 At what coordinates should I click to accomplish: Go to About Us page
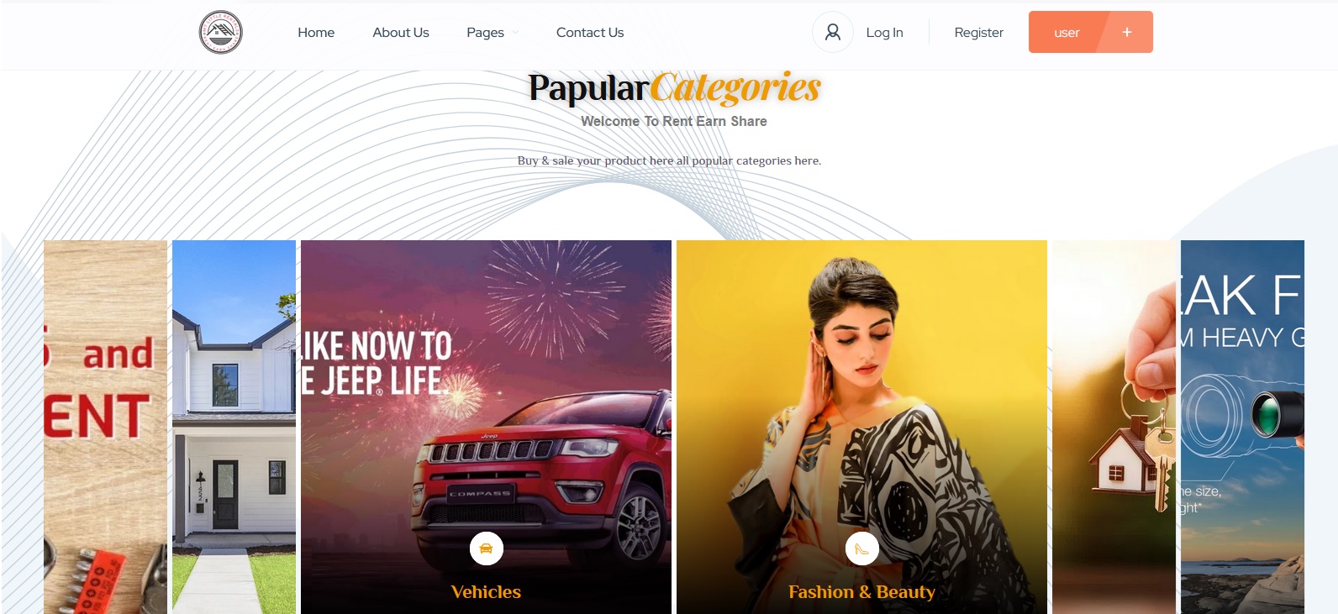click(401, 32)
